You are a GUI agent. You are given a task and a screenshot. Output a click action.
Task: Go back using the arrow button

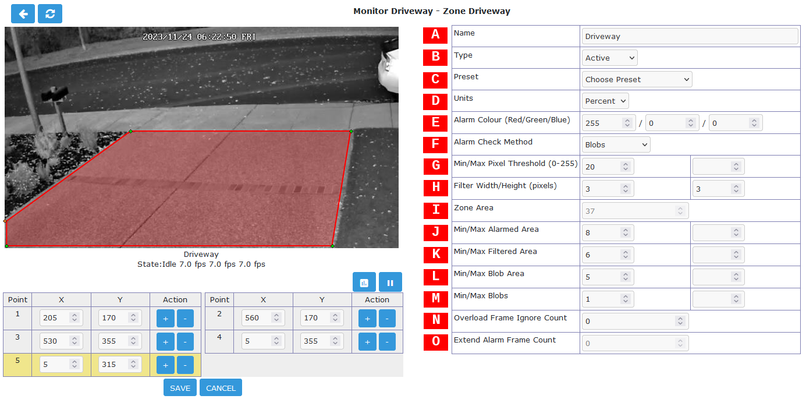point(23,13)
